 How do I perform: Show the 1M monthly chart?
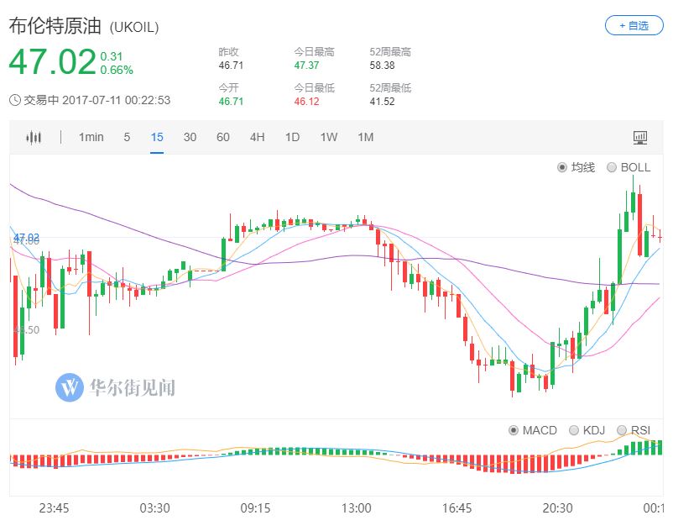tap(365, 137)
